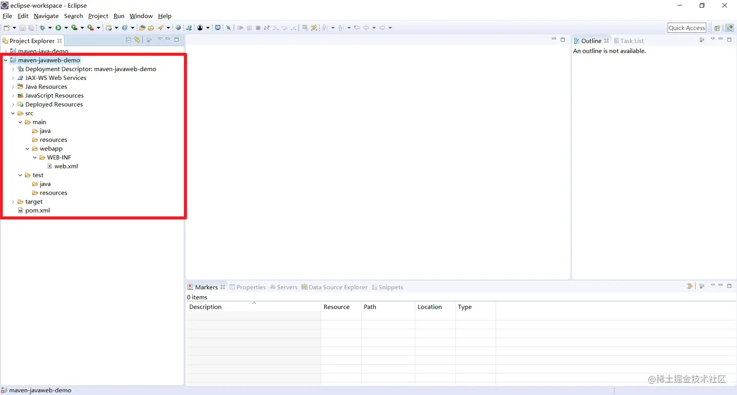737x395 pixels.
Task: Click the Open Perspective icon
Action: click(717, 28)
